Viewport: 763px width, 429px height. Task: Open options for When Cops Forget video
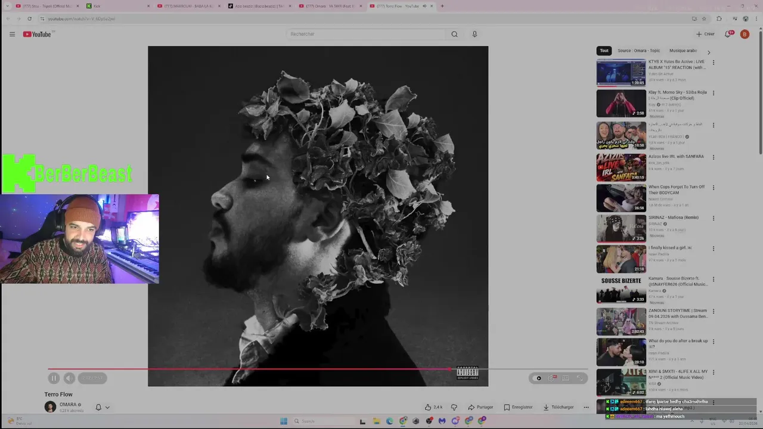(714, 187)
